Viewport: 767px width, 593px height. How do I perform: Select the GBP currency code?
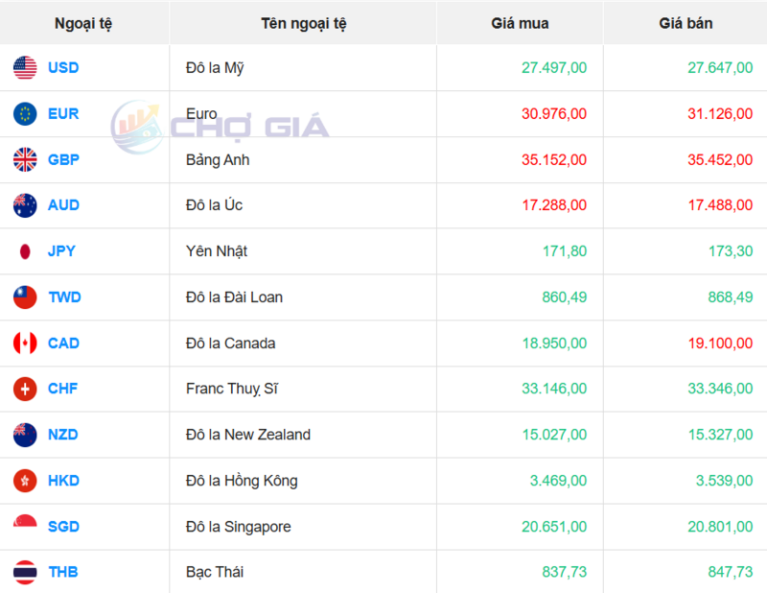63,159
